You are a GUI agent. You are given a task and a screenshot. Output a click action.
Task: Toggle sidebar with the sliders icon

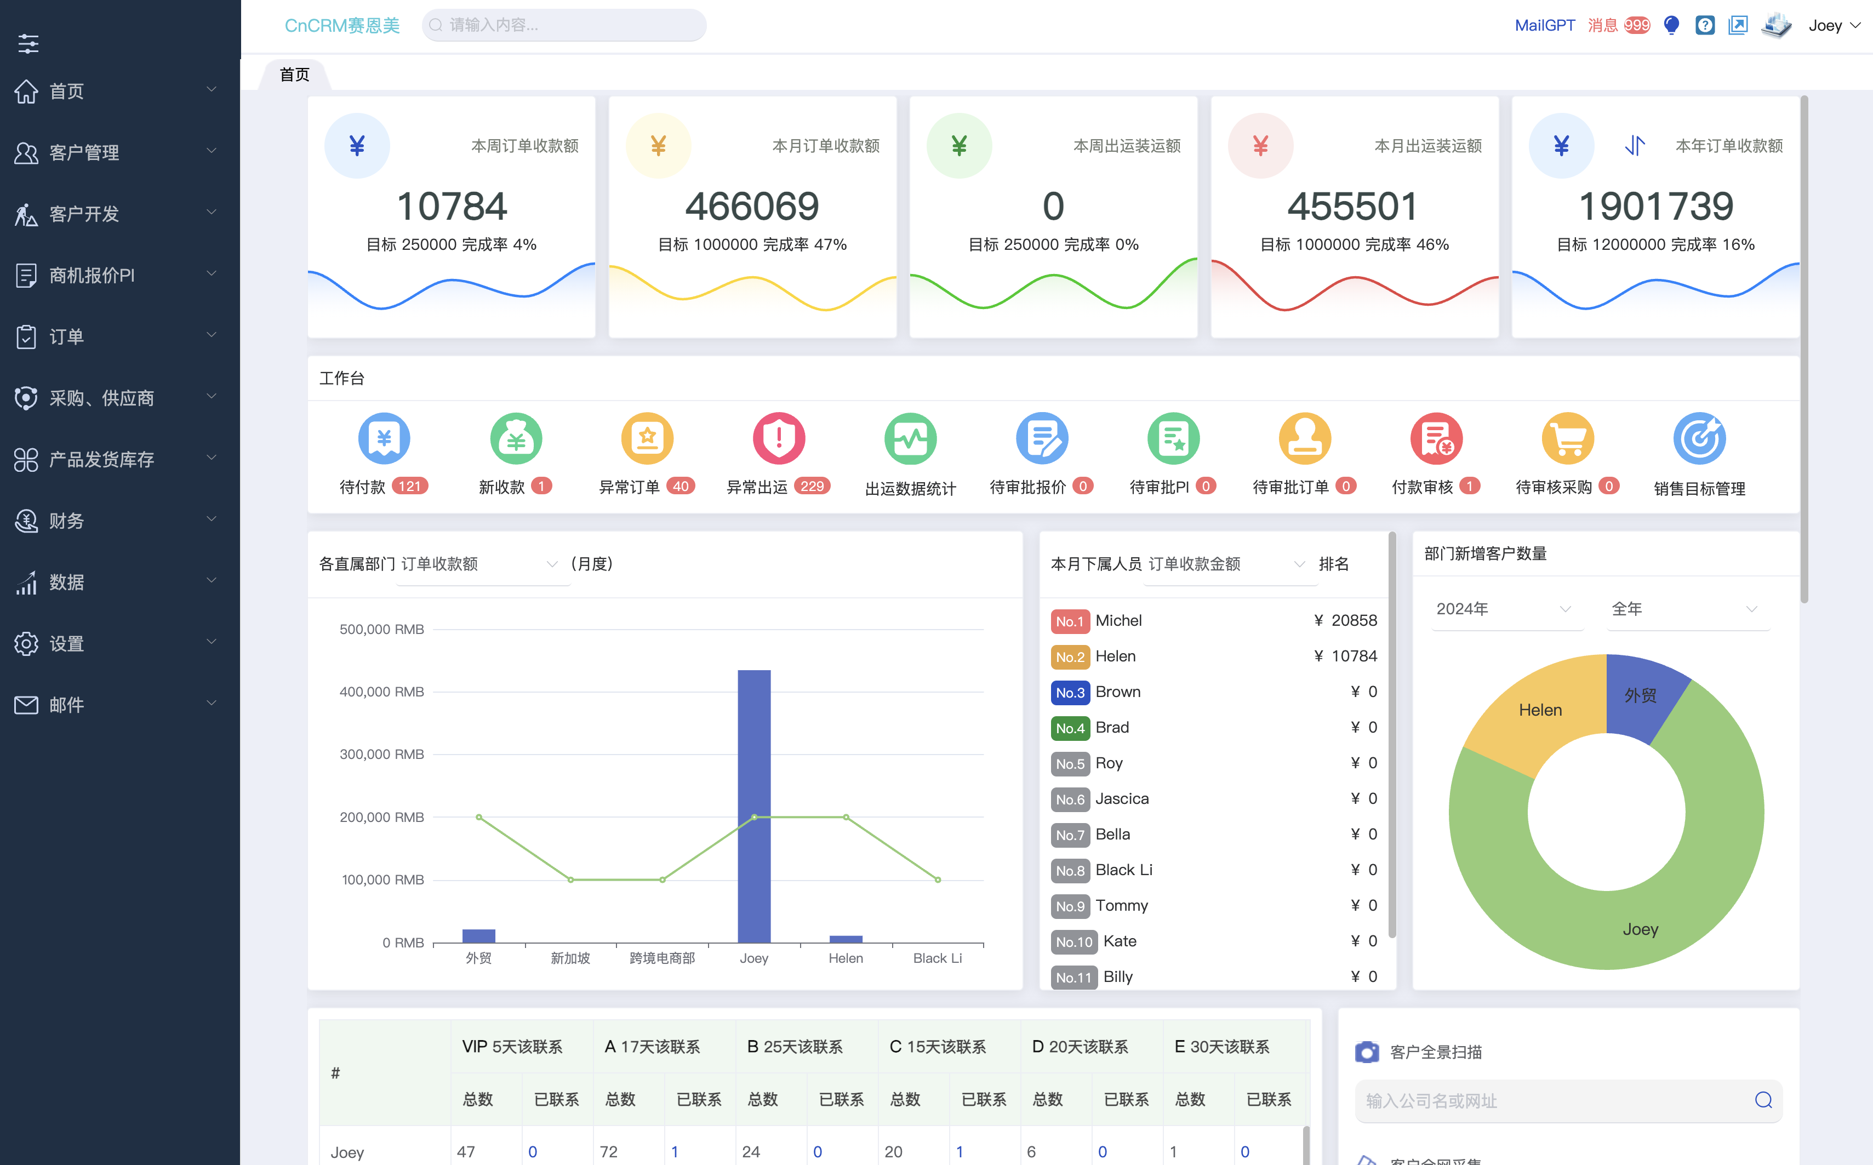click(x=28, y=43)
